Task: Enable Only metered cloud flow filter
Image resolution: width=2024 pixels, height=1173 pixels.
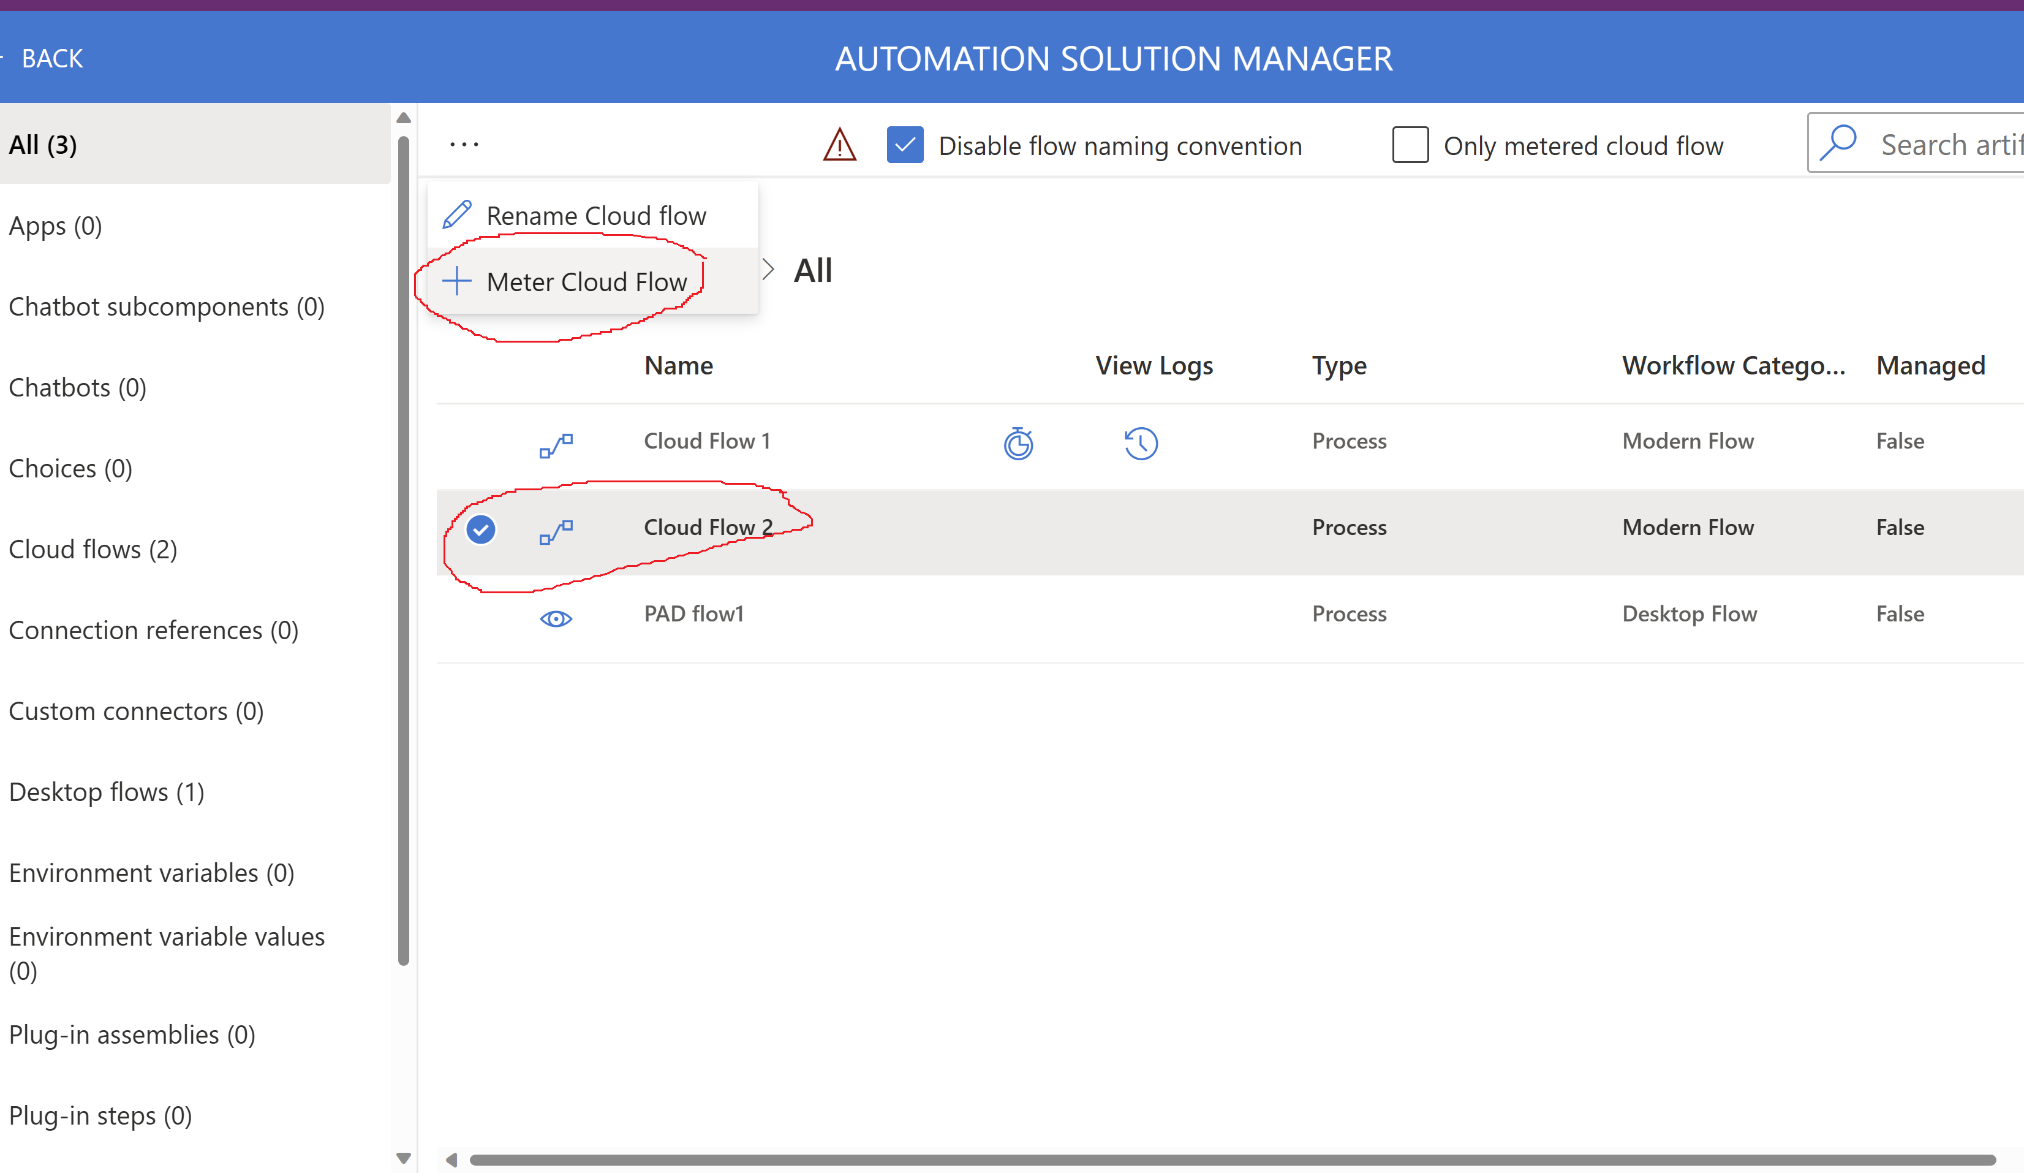Action: 1410,145
